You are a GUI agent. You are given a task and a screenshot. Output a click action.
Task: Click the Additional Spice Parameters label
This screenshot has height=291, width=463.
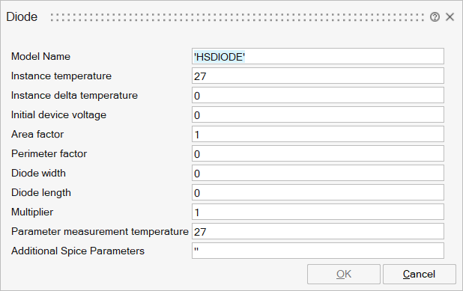(x=78, y=251)
